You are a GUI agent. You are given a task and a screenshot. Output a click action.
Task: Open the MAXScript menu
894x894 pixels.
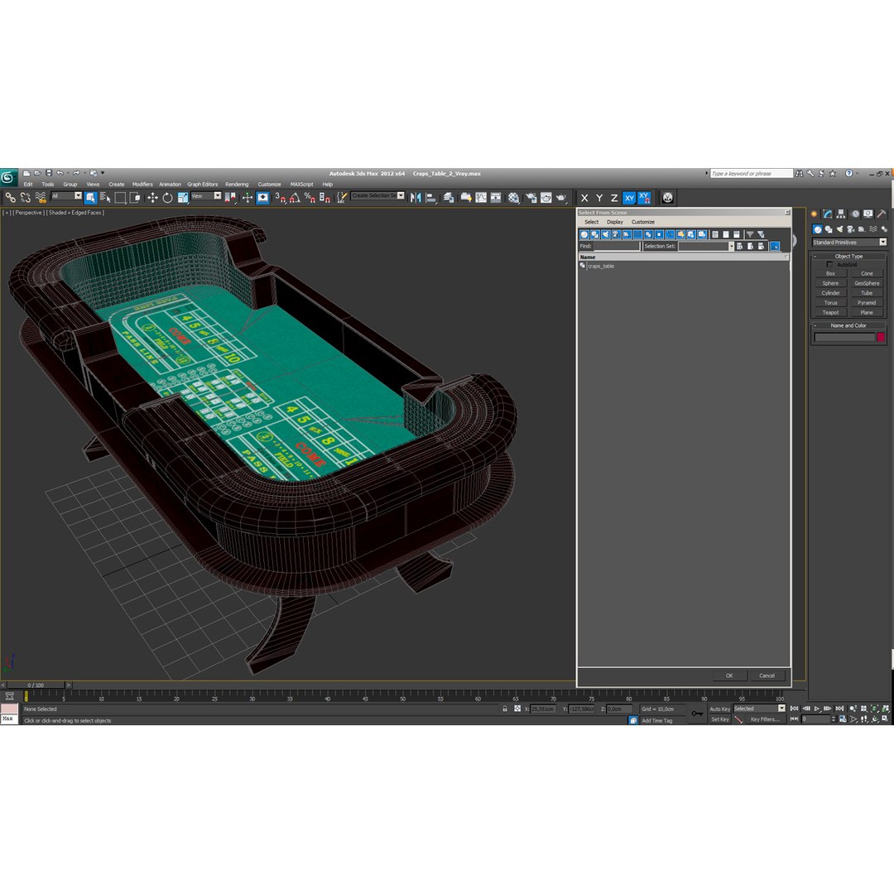[x=301, y=184]
